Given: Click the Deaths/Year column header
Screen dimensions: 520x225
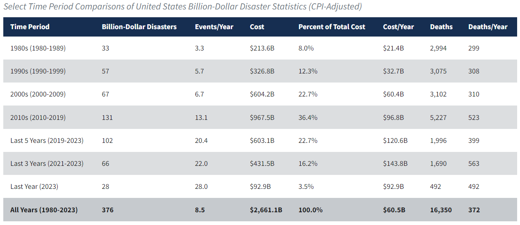Looking at the screenshot, I should 488,27.
